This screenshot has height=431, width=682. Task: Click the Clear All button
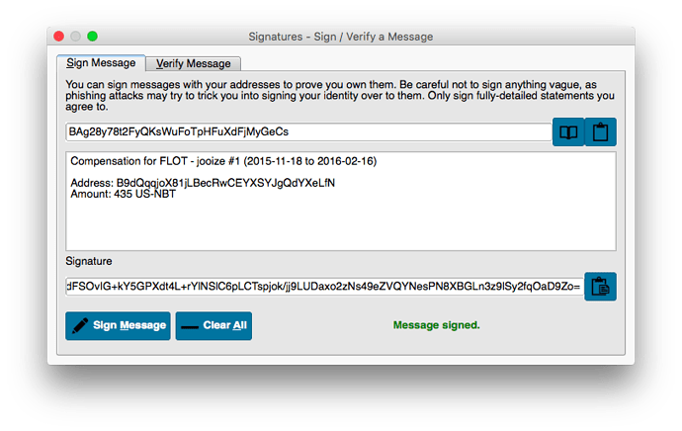(213, 326)
